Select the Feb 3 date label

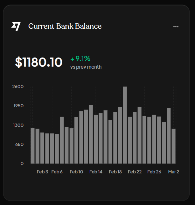(x=42, y=172)
